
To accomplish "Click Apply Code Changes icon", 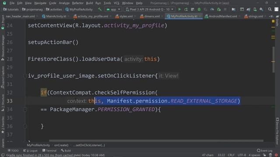I will point(192,9).
